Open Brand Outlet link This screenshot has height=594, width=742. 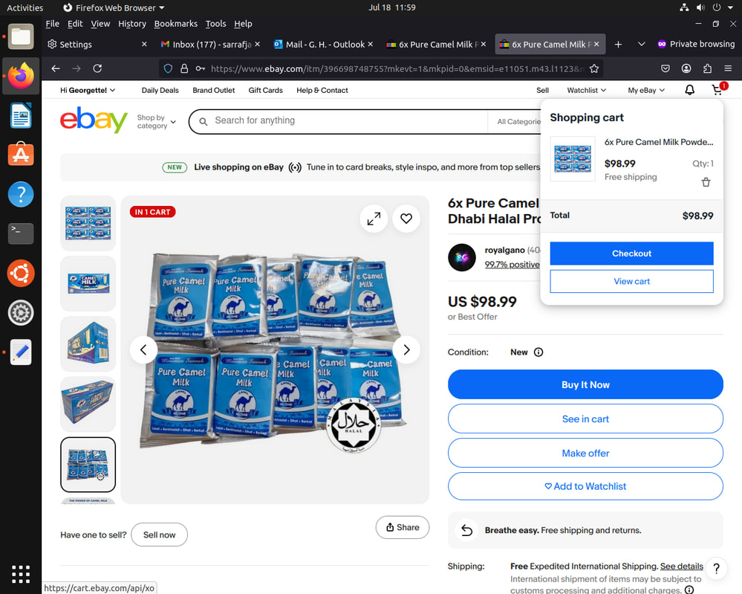click(x=213, y=91)
